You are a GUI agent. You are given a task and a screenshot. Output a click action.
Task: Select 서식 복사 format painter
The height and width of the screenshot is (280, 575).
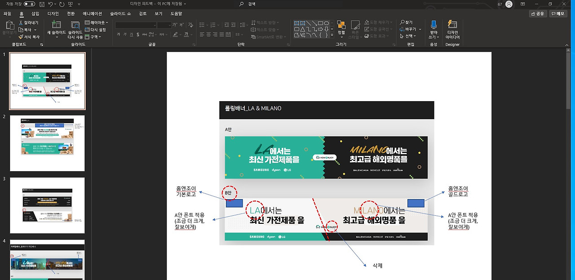point(29,37)
